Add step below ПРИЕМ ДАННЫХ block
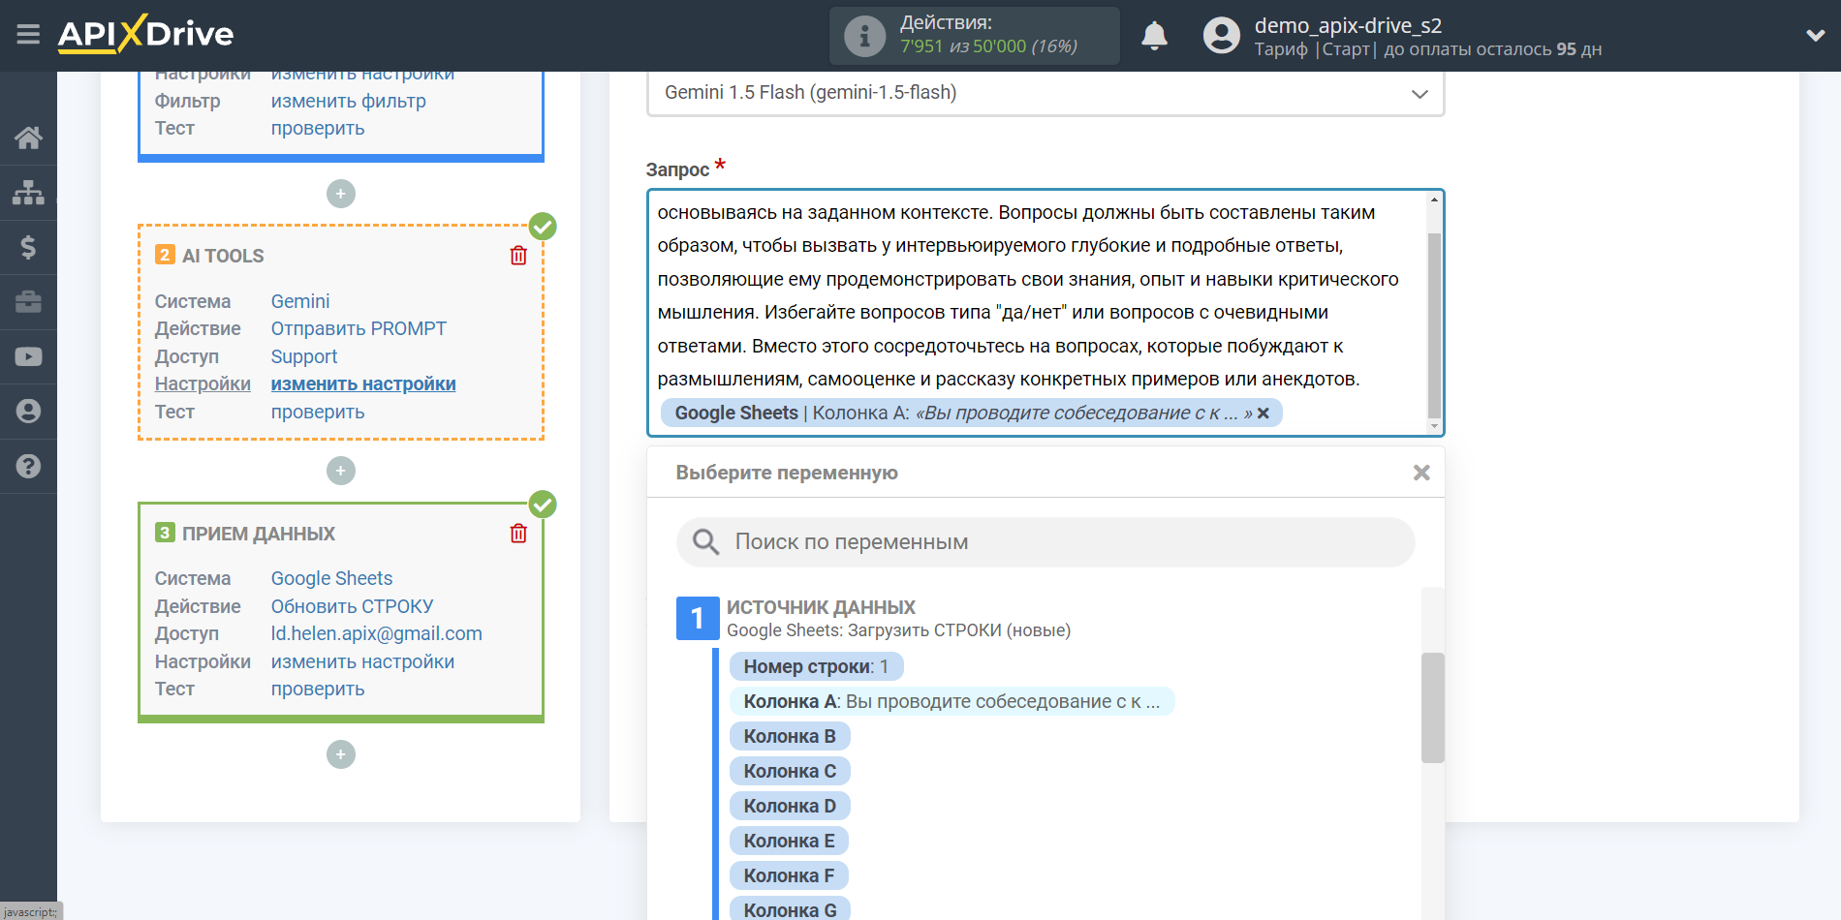1841x920 pixels. pyautogui.click(x=341, y=754)
